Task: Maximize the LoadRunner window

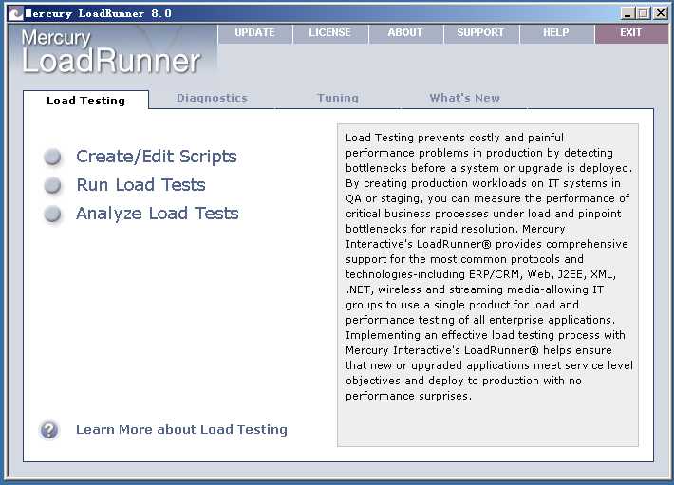Action: coord(644,13)
